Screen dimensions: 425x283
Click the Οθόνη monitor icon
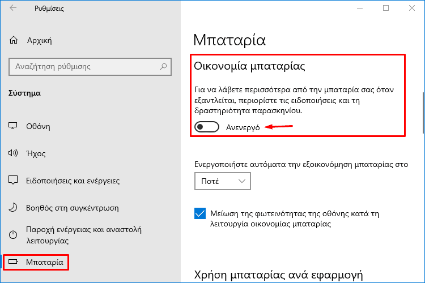click(12, 126)
